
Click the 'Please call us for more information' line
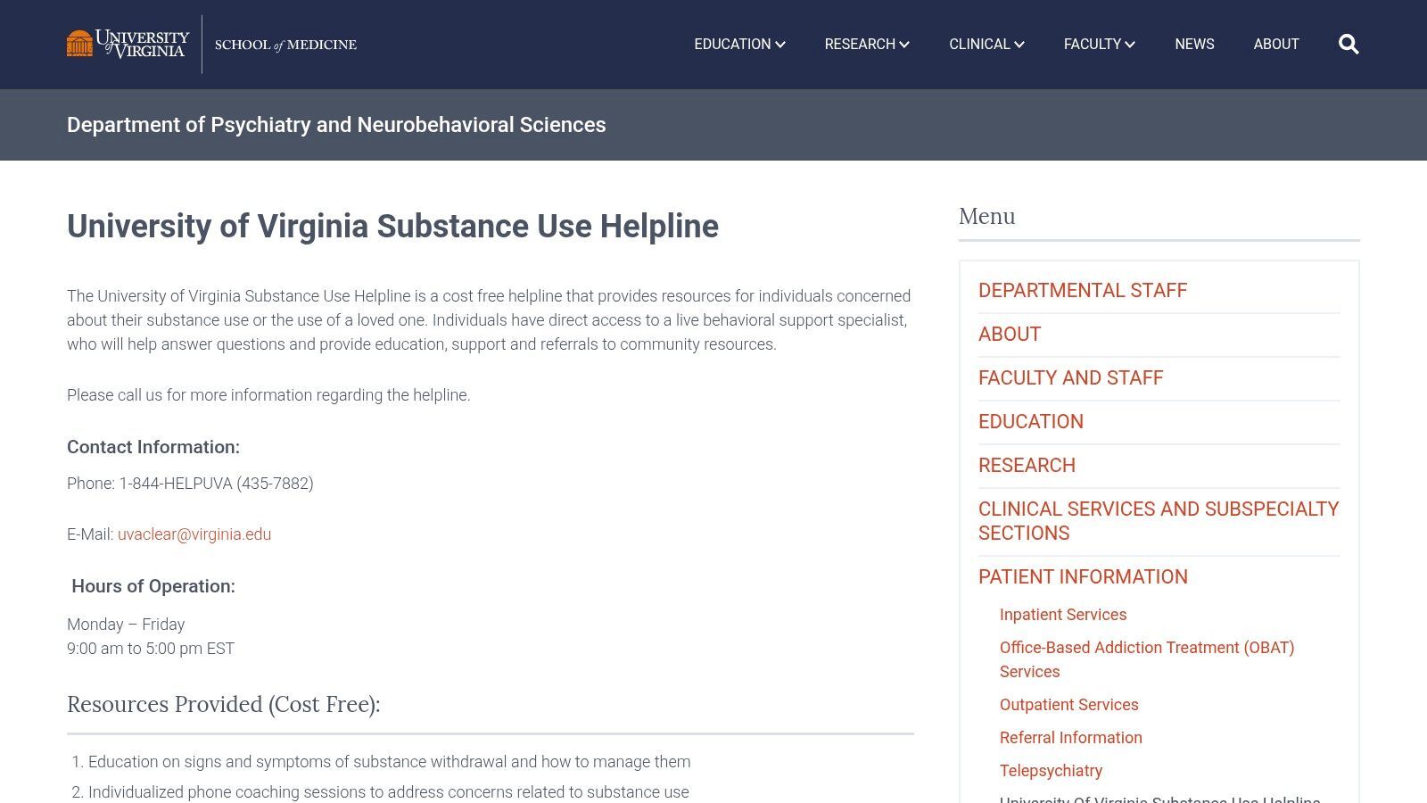[x=268, y=395]
